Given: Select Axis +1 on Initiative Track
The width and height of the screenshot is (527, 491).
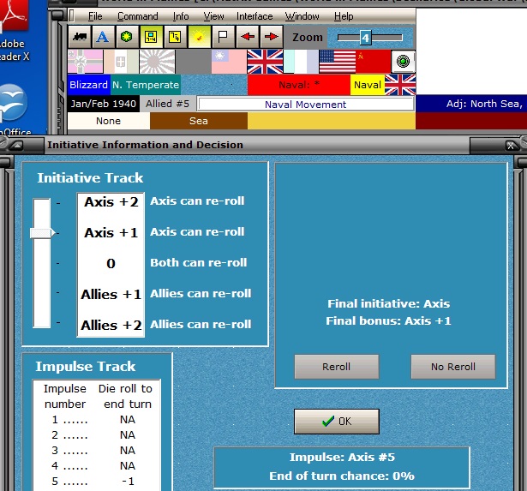Looking at the screenshot, I should pyautogui.click(x=111, y=233).
